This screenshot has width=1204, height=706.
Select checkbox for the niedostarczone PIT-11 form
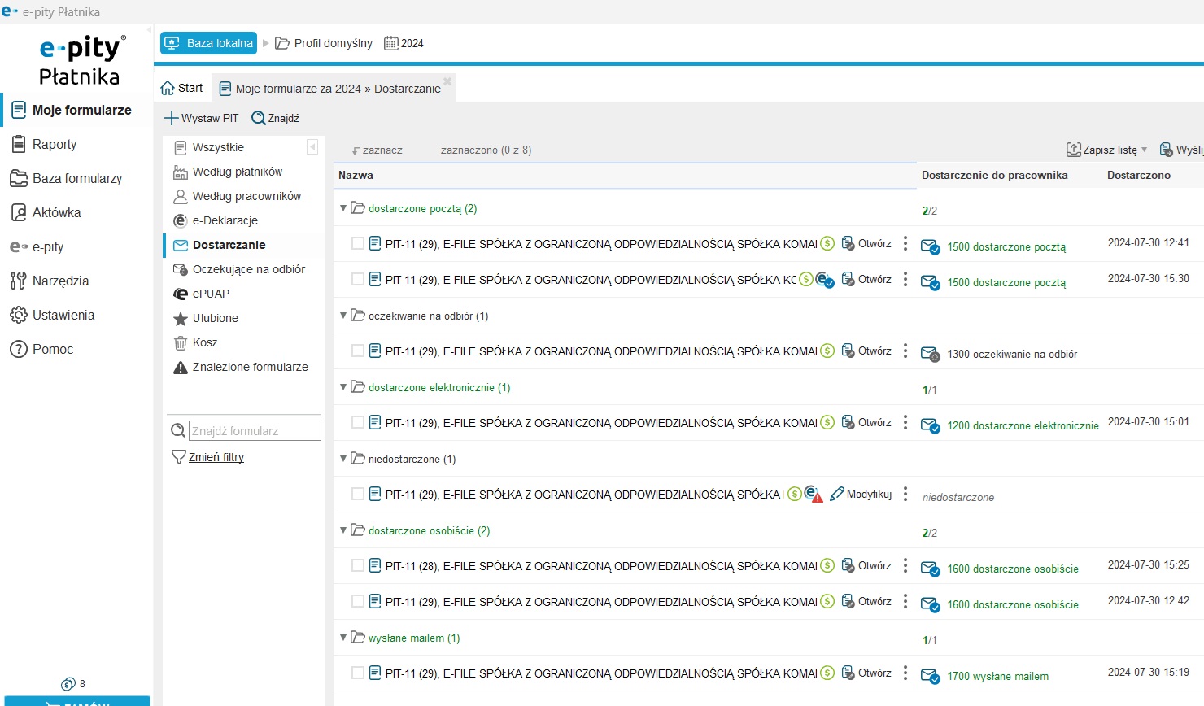[358, 495]
